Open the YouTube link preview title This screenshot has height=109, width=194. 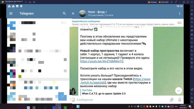point(104,94)
